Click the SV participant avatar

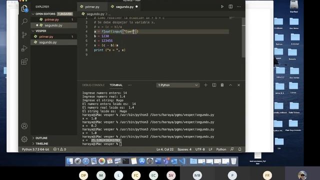point(171,175)
